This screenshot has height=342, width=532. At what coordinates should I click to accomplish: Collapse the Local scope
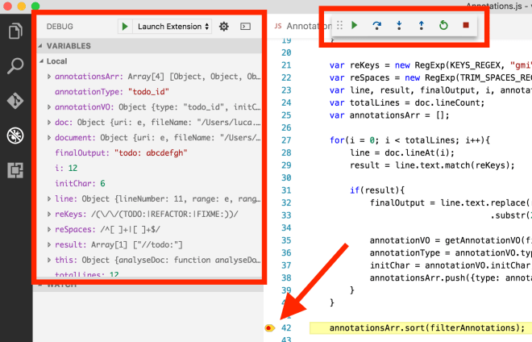[41, 61]
